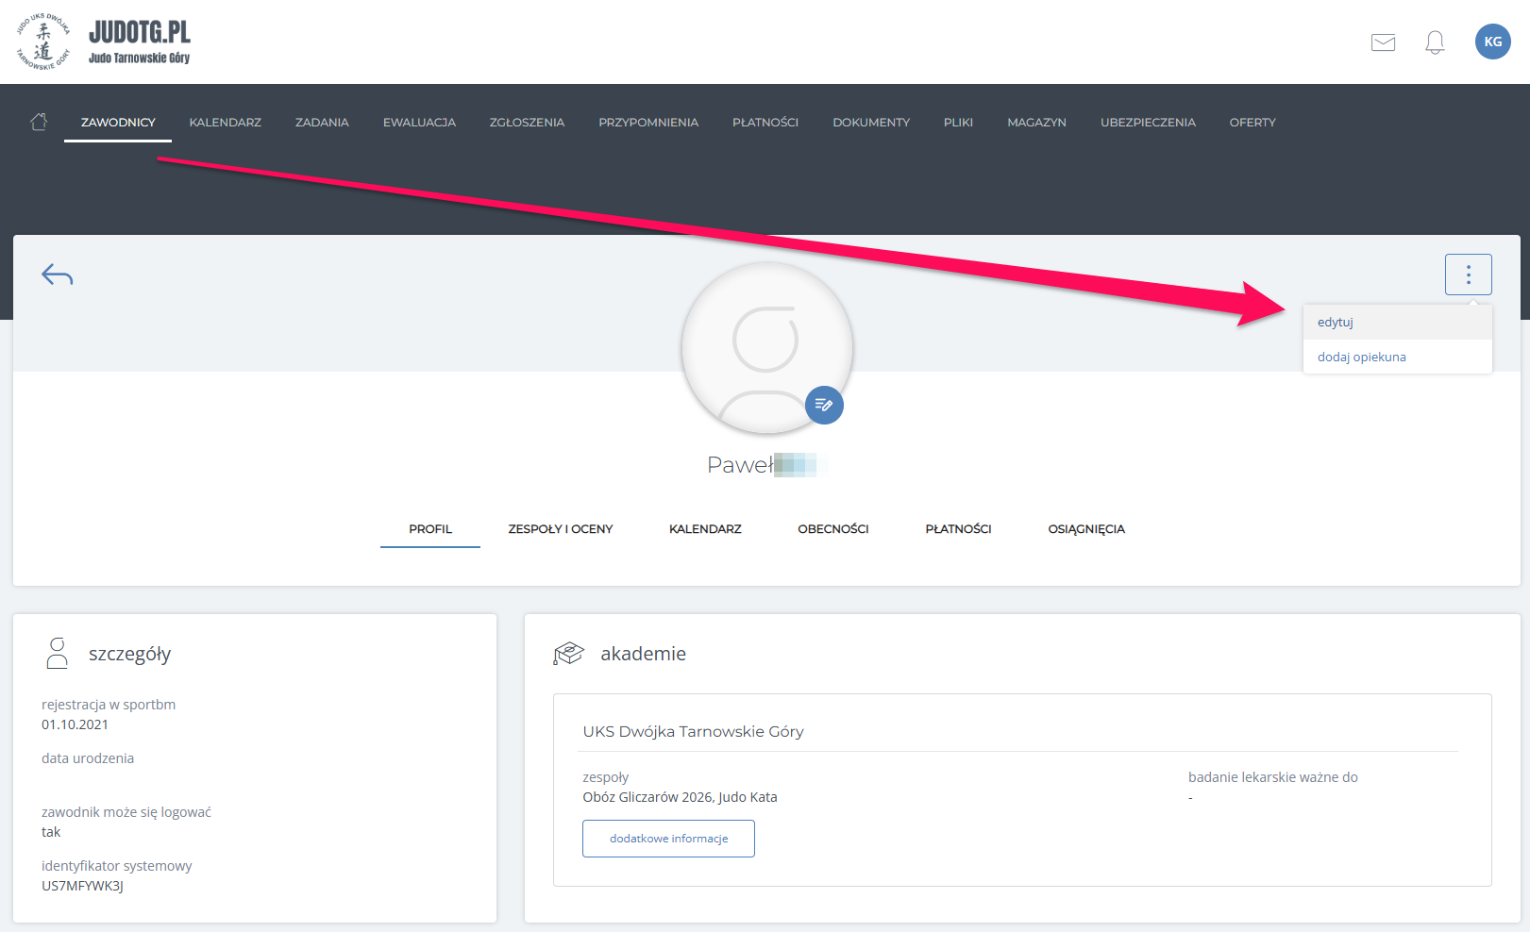The image size is (1530, 932).
Task: Click the 'dodatkowe informacje' button
Action: [668, 839]
